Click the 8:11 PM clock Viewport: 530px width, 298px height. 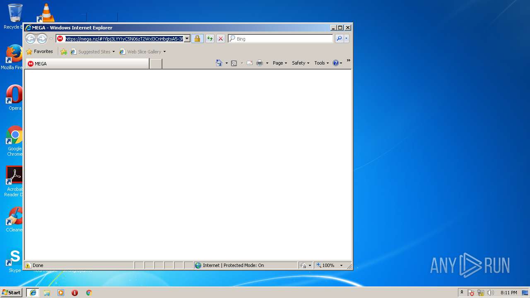[508, 293]
